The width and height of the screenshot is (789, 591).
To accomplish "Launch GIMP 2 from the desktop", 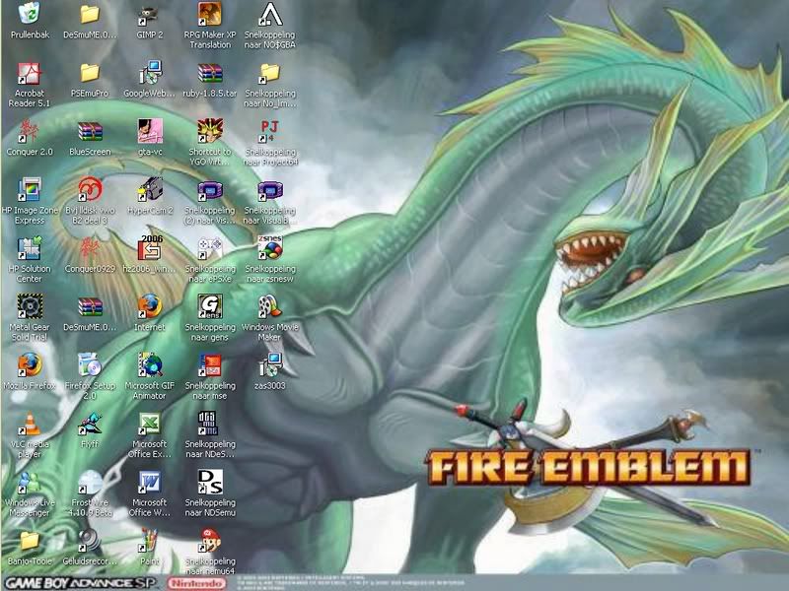I will pos(150,14).
